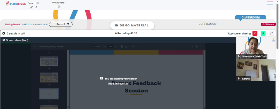The height and width of the screenshot is (109, 279).
Task: Rotate the PDF with rotate icon
Action: click(126, 46)
